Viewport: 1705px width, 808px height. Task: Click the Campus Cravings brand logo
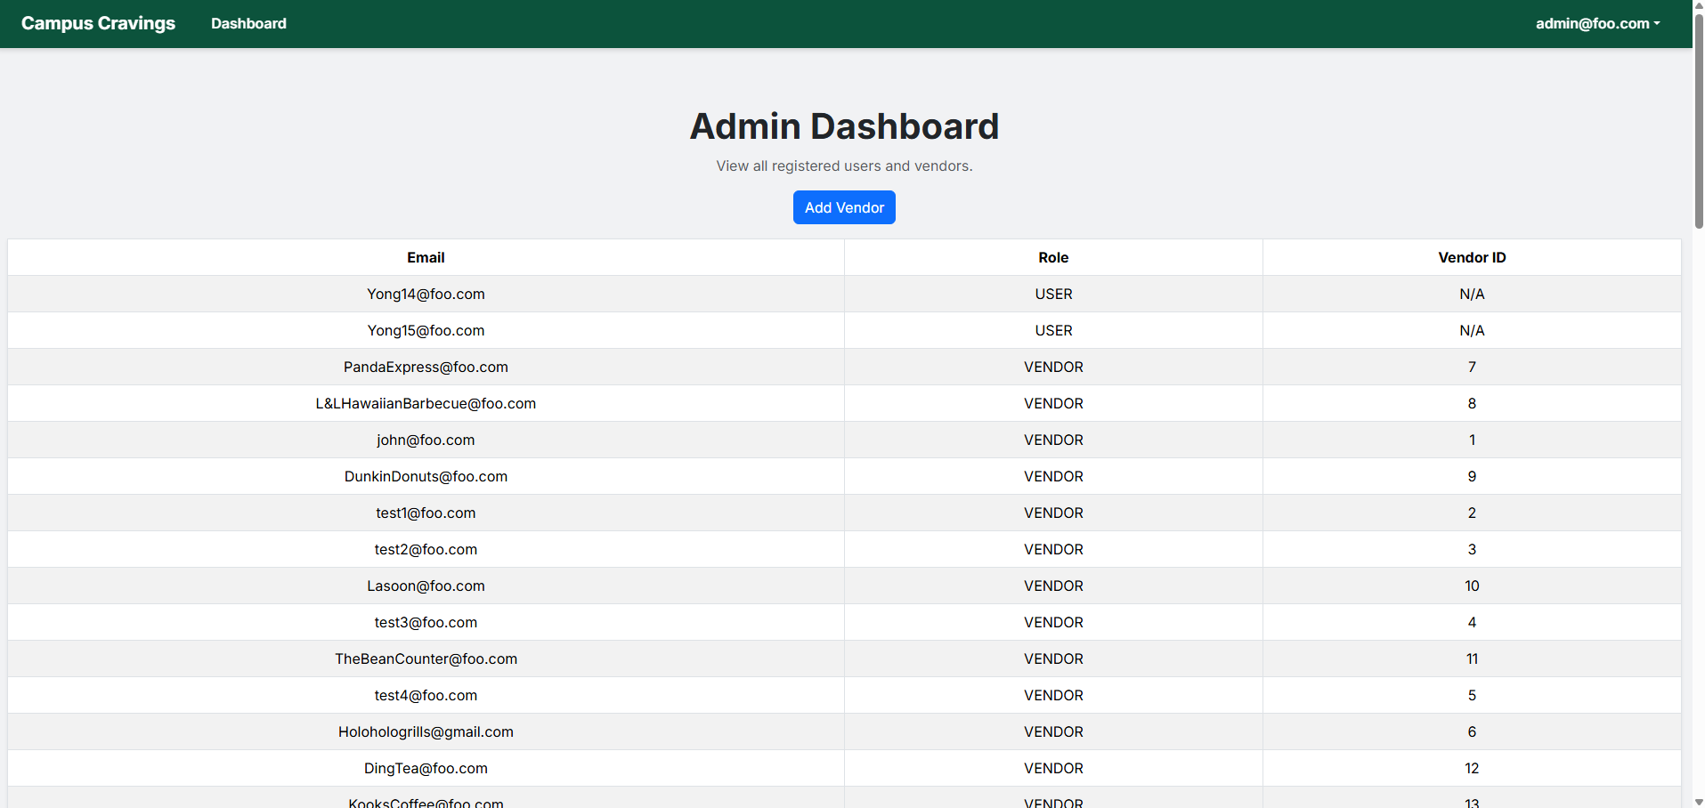tap(98, 24)
